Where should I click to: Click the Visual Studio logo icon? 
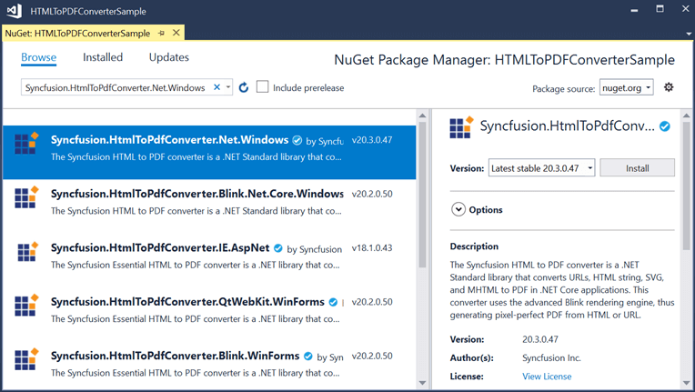coord(14,11)
